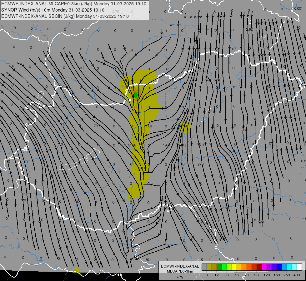Select the SYNOP Wind (m/s) 10m title line
The image size is (306, 281).
(x=53, y=10)
